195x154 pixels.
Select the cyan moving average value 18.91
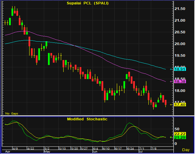point(180,69)
